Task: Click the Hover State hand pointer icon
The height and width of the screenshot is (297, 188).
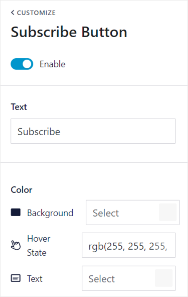Action: (16, 245)
